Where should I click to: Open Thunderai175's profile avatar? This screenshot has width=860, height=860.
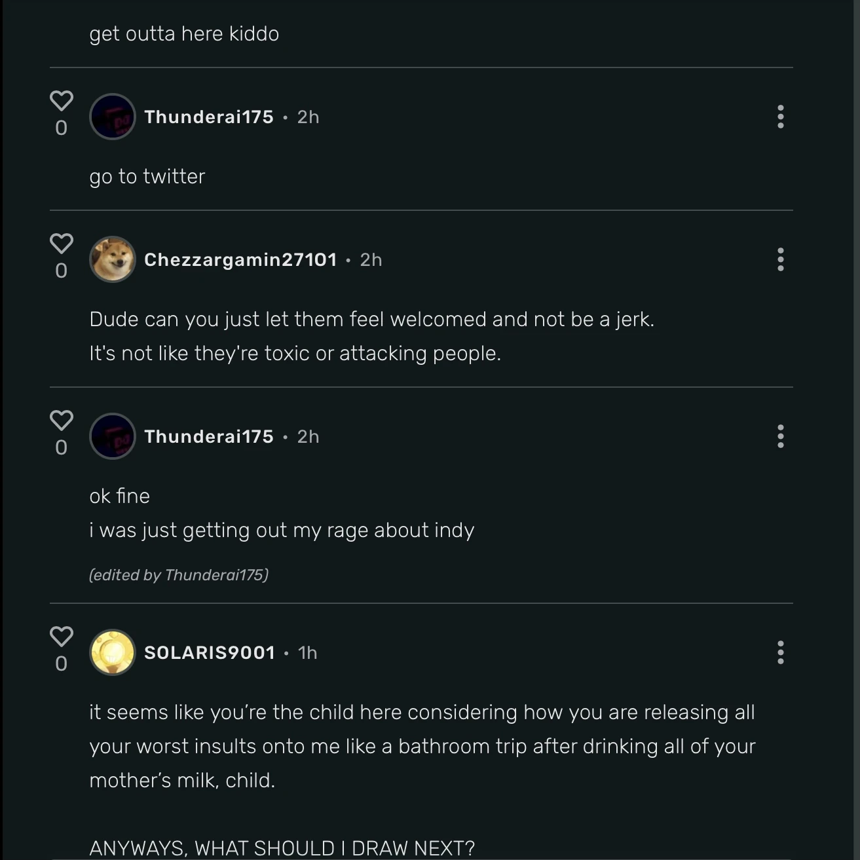tap(112, 116)
